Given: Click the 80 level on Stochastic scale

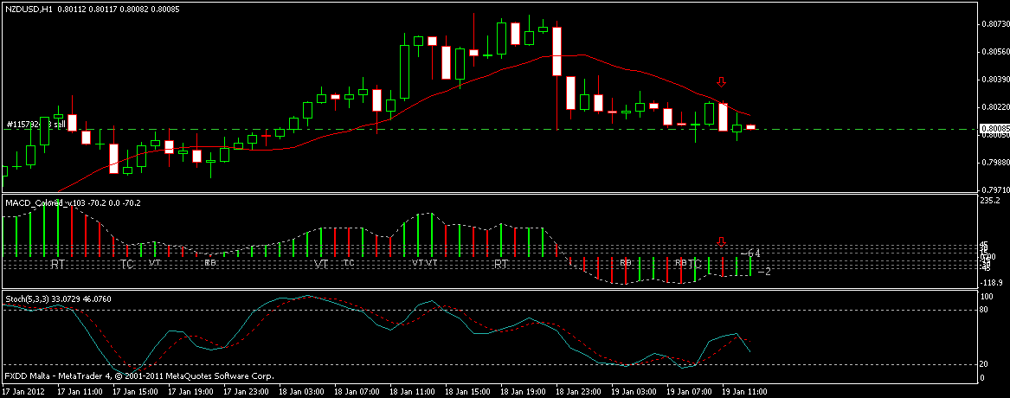Looking at the screenshot, I should [985, 309].
